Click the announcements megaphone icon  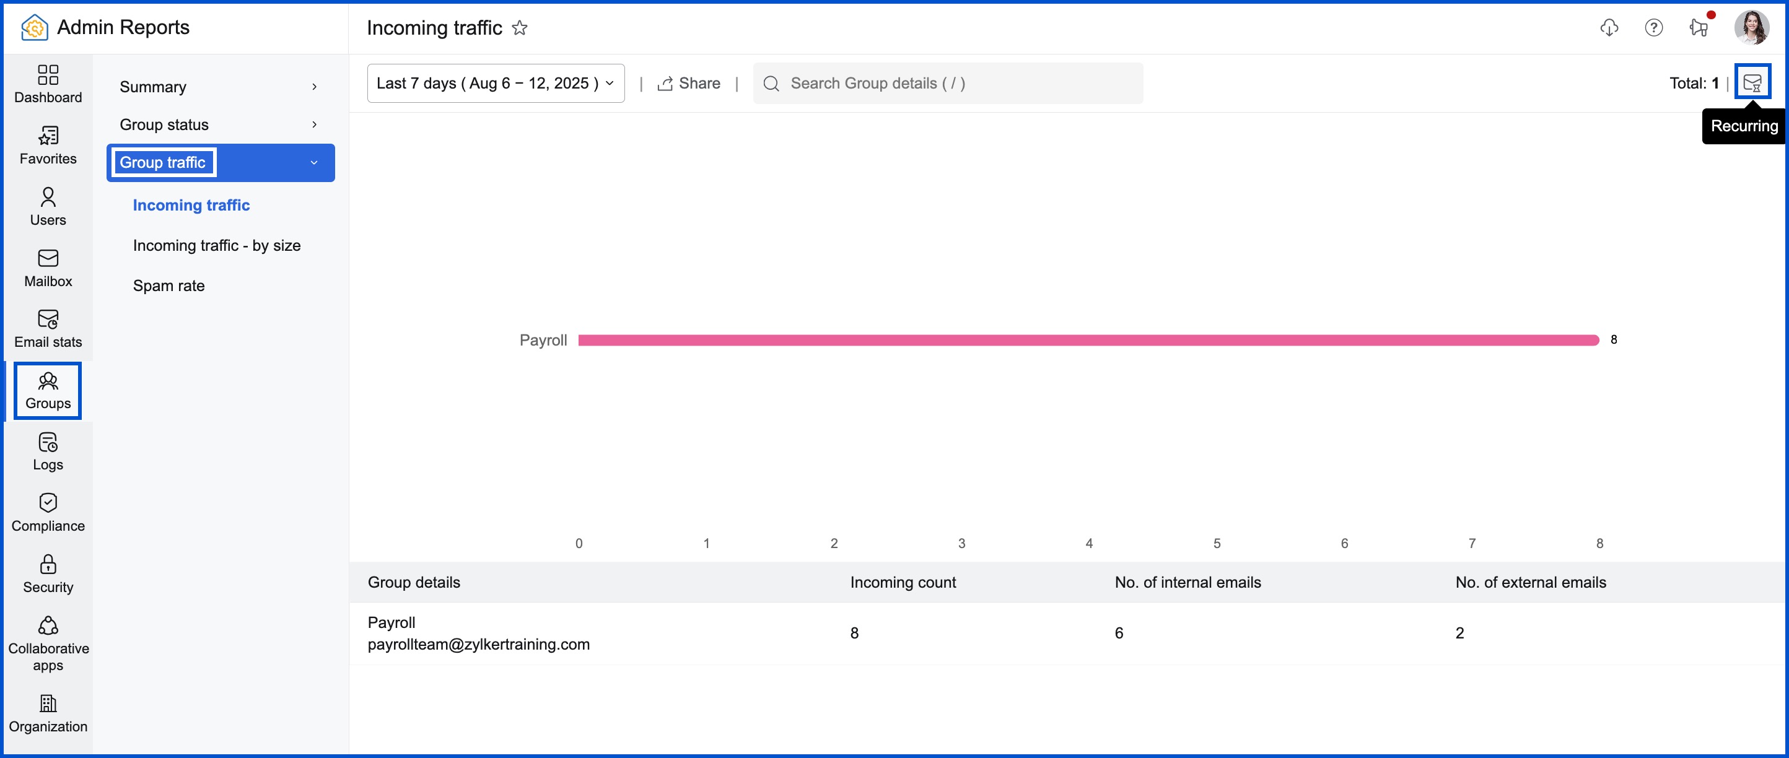1698,28
